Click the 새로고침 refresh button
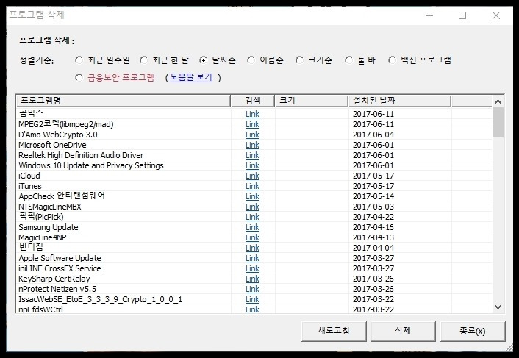Viewport: 519px width, 358px height. [334, 331]
